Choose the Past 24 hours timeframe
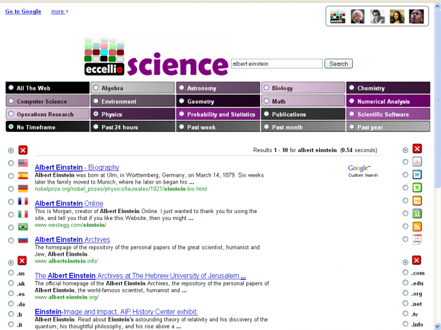This screenshot has height=330, width=441. [132, 127]
